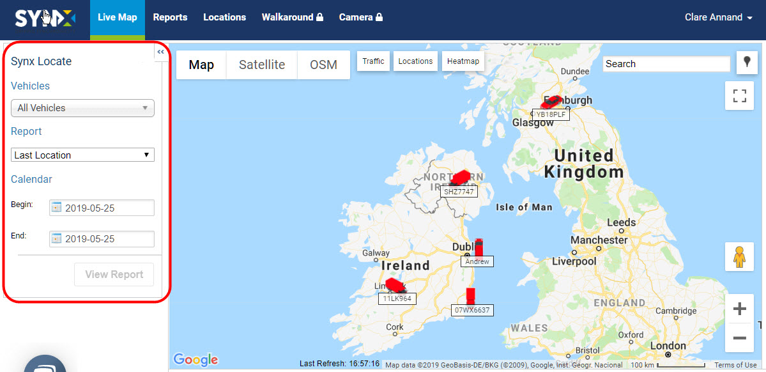Toggle the Heatmap overlay
Viewport: 766px width, 372px height.
point(463,61)
